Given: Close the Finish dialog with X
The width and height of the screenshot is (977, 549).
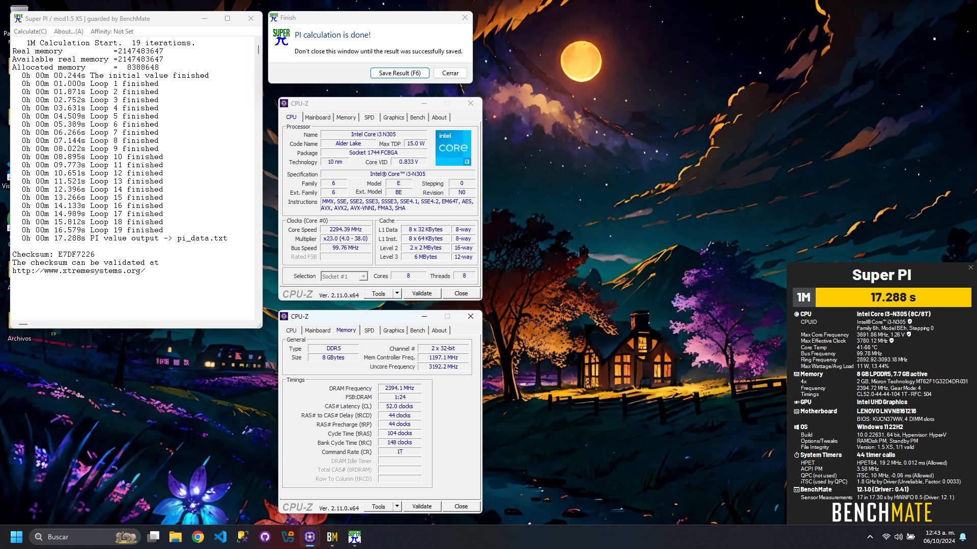Looking at the screenshot, I should point(465,17).
